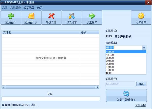Open the 意见反馈 feedback link

pyautogui.click(x=140, y=105)
